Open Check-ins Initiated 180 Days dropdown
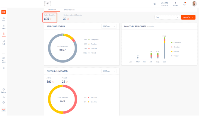The height and width of the screenshot is (117, 201). point(109,71)
